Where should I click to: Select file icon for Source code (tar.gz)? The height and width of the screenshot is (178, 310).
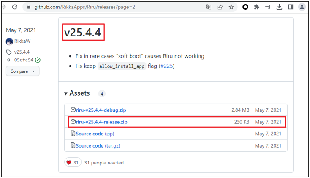[73, 145]
